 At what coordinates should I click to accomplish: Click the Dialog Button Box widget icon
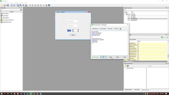[x=1, y=22]
